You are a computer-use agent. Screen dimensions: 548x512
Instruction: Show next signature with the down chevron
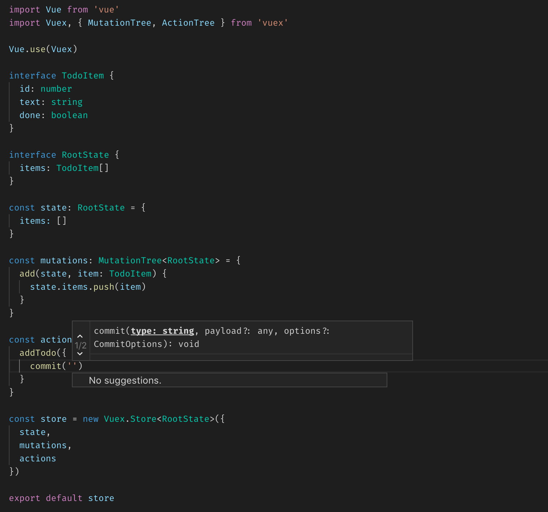[80, 354]
